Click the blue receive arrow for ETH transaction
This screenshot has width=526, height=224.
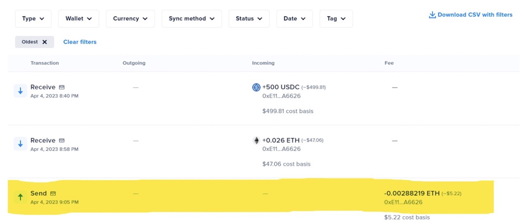(20, 144)
